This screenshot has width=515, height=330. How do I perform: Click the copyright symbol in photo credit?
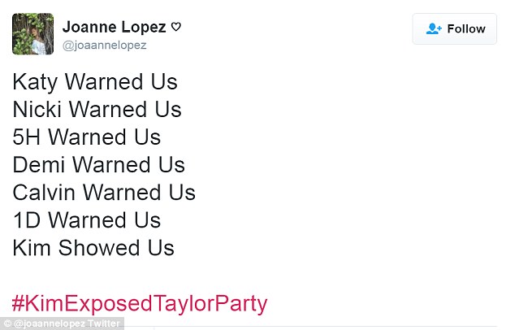click(6, 323)
